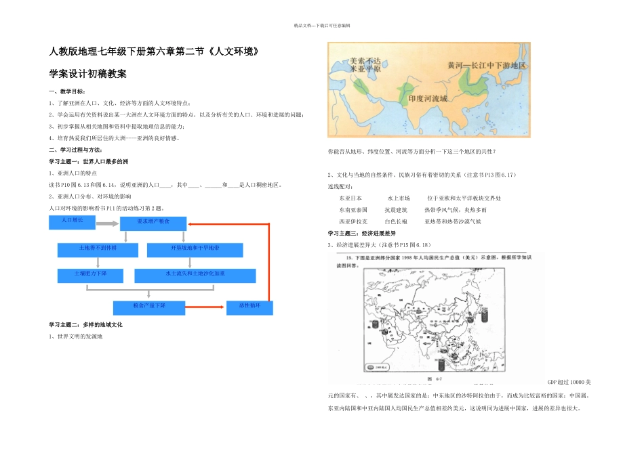The width and height of the screenshot is (644, 455).
Task: Click page header text 精品文档--下载后可任意编辑
Action: (x=322, y=26)
